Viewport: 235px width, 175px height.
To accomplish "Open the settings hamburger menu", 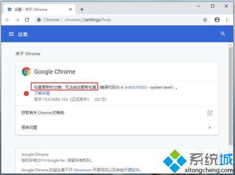I will (x=11, y=34).
